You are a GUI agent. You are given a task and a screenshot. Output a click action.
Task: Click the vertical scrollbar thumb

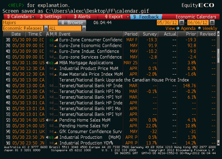tap(218, 56)
